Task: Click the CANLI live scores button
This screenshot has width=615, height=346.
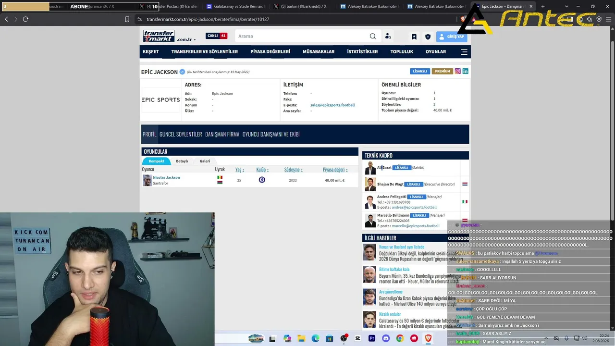Action: point(217,36)
